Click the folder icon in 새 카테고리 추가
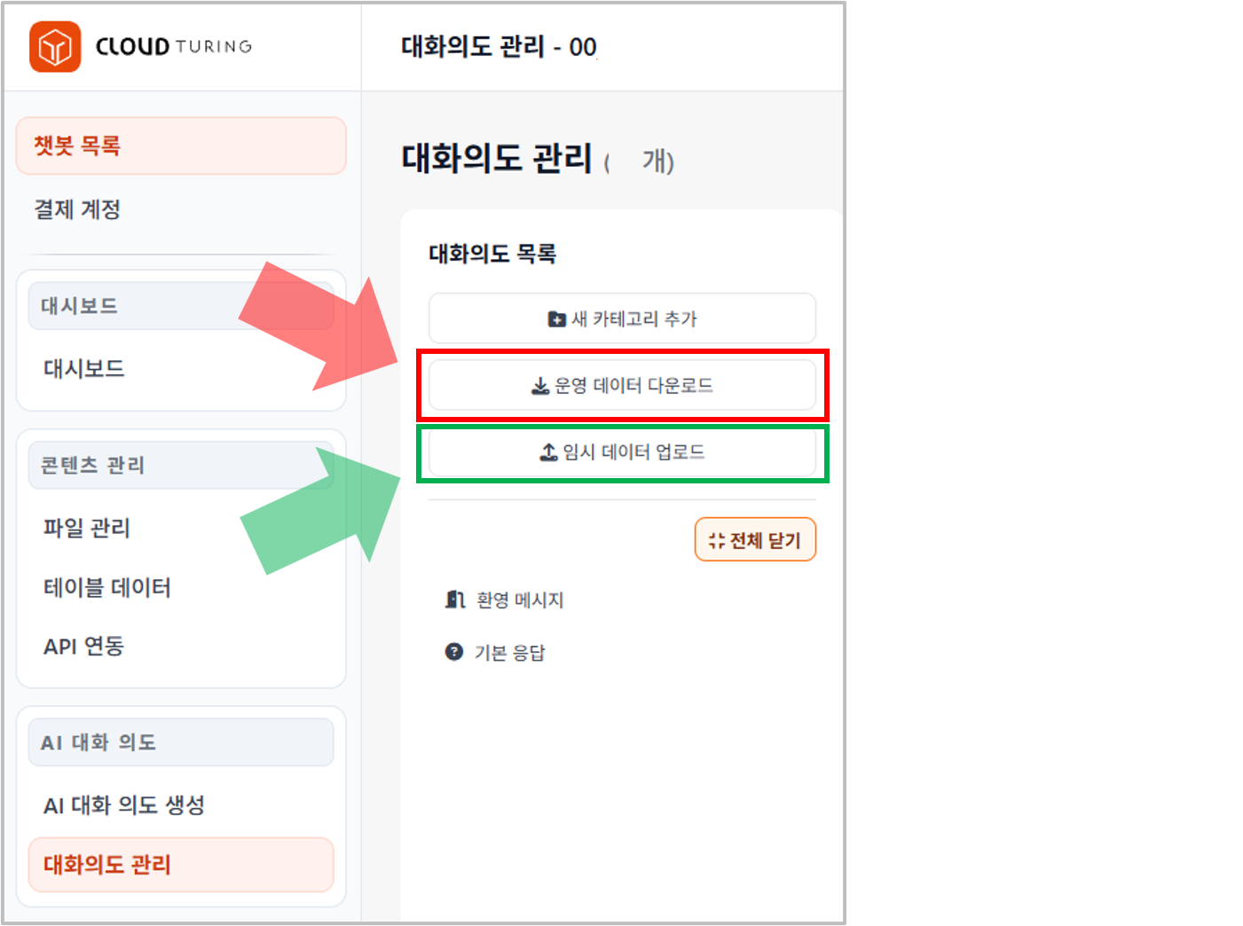Image resolution: width=1243 pixels, height=926 pixels. pos(556,319)
